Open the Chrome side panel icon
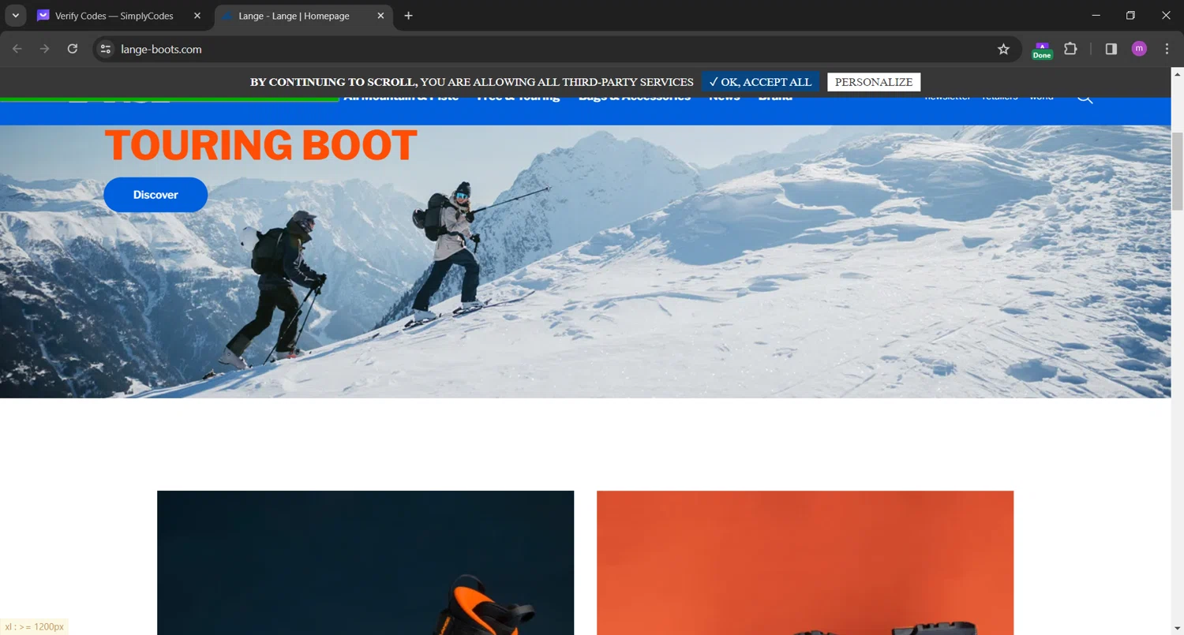Screen dimensions: 1184x635 1111,49
